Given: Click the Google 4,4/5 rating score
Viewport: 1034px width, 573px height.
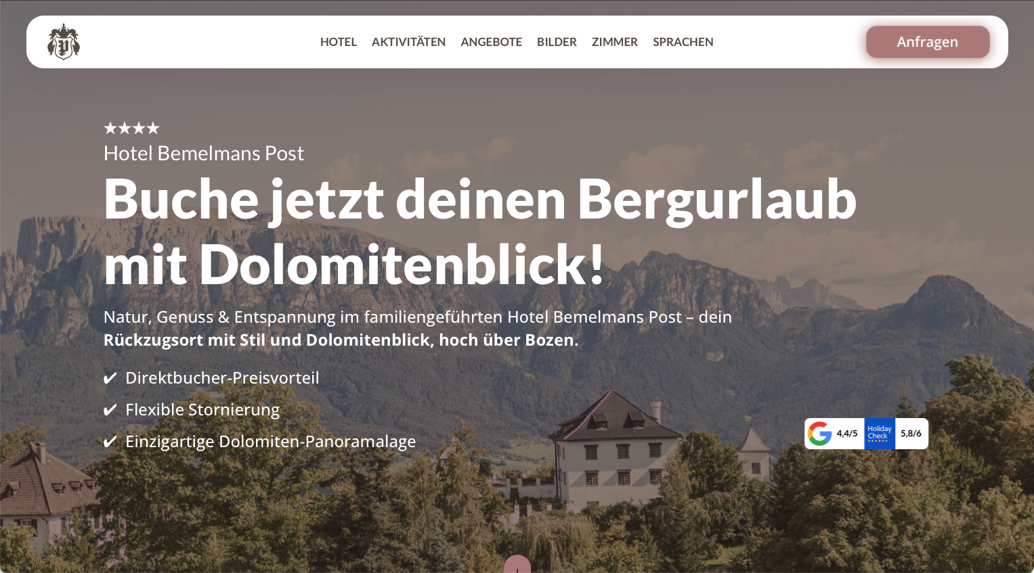Looking at the screenshot, I should click(x=847, y=434).
